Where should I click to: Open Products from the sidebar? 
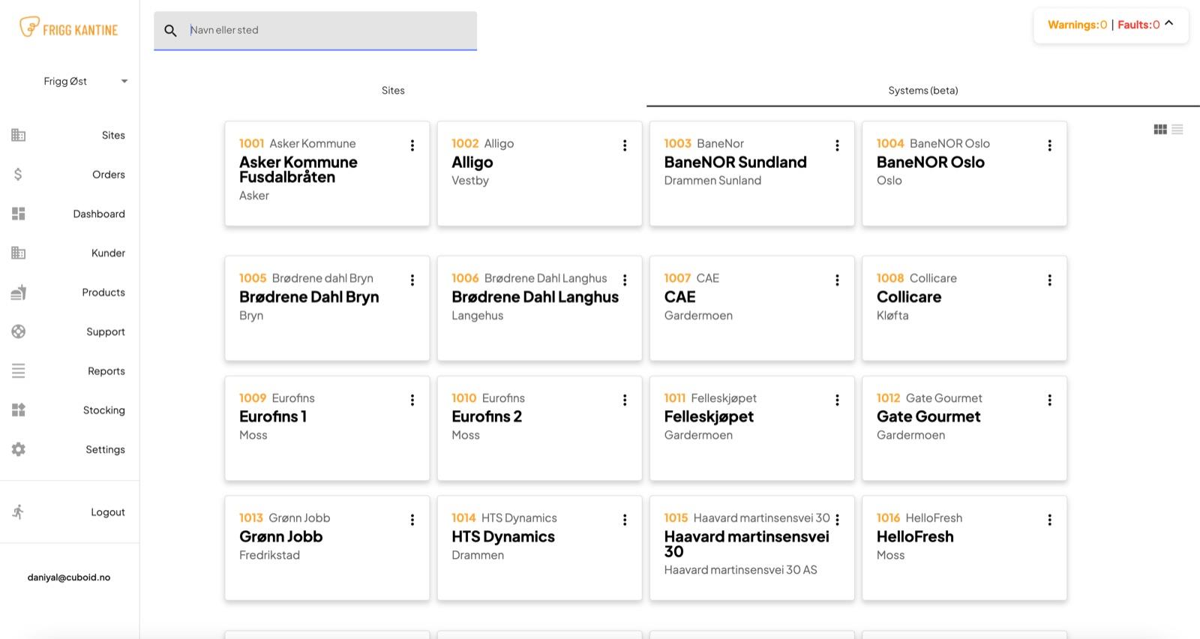tap(103, 292)
